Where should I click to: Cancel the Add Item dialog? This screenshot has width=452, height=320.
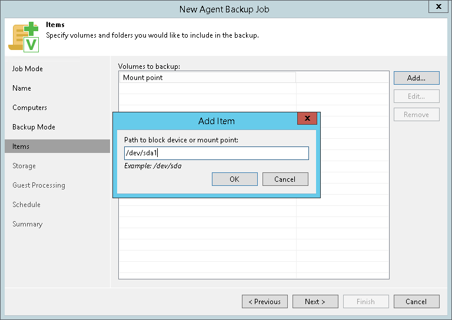click(285, 179)
